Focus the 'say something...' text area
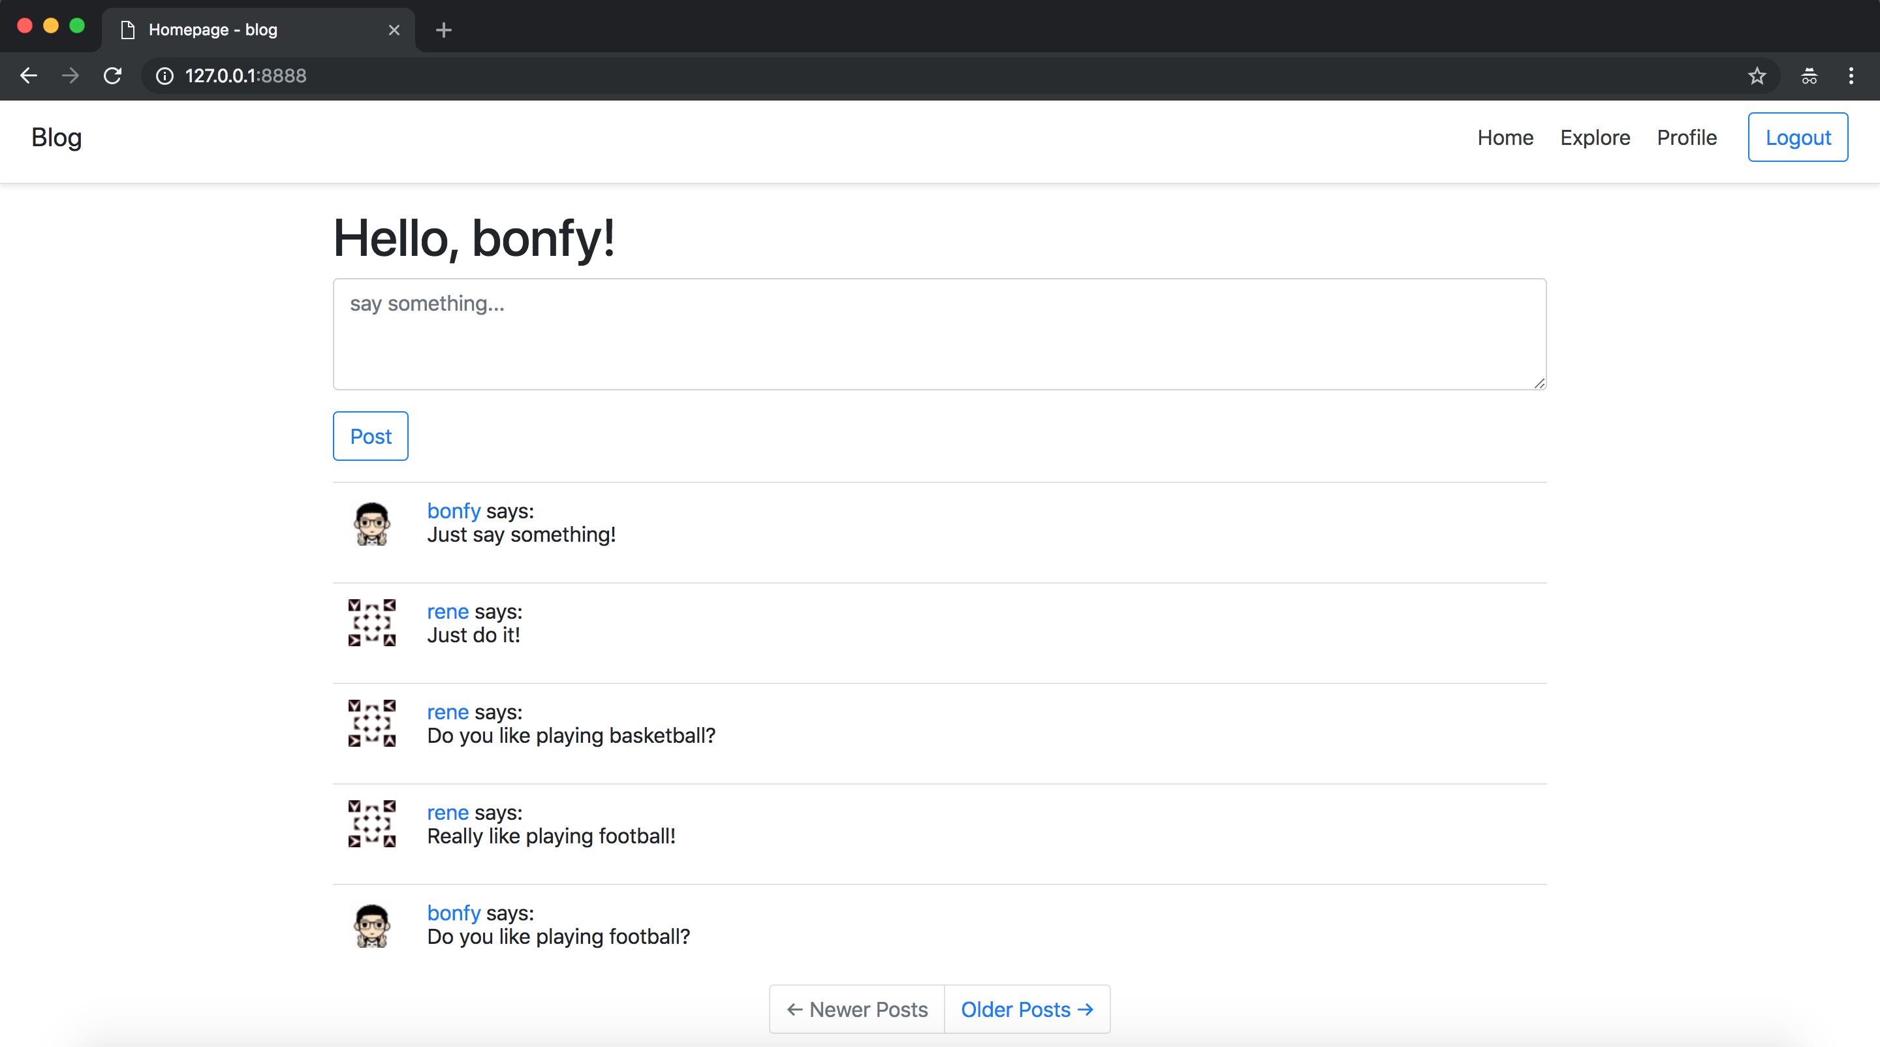1880x1047 pixels. [x=939, y=334]
